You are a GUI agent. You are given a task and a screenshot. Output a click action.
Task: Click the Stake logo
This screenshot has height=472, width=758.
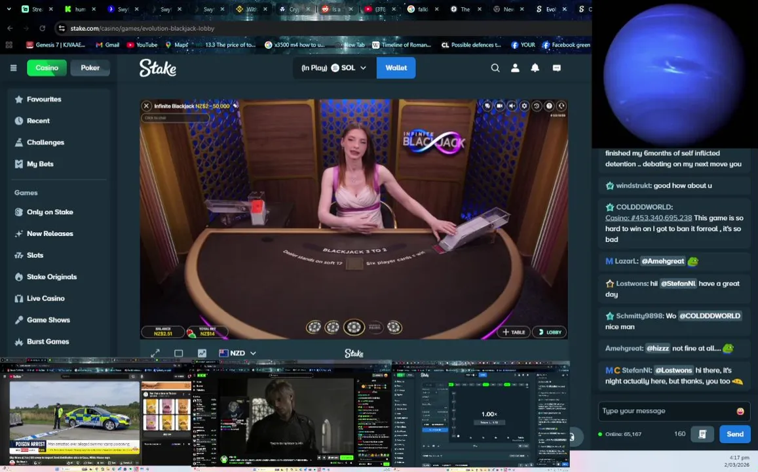pyautogui.click(x=158, y=68)
